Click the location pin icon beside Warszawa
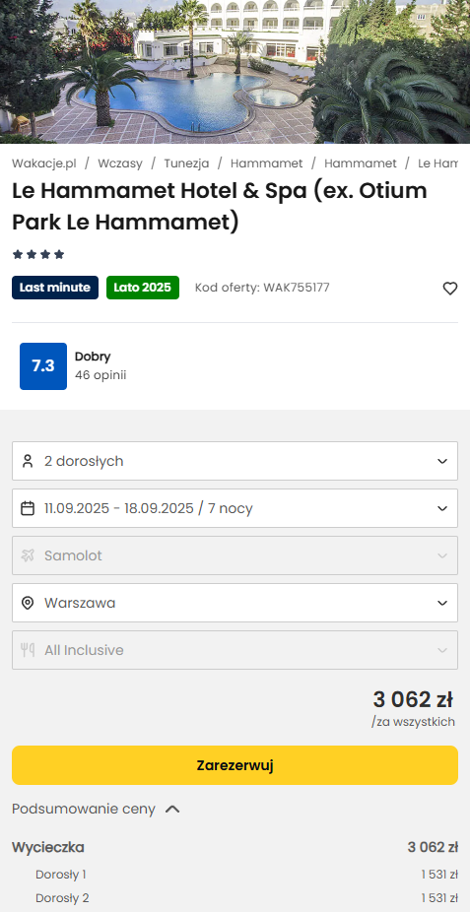The width and height of the screenshot is (470, 912). pos(28,603)
